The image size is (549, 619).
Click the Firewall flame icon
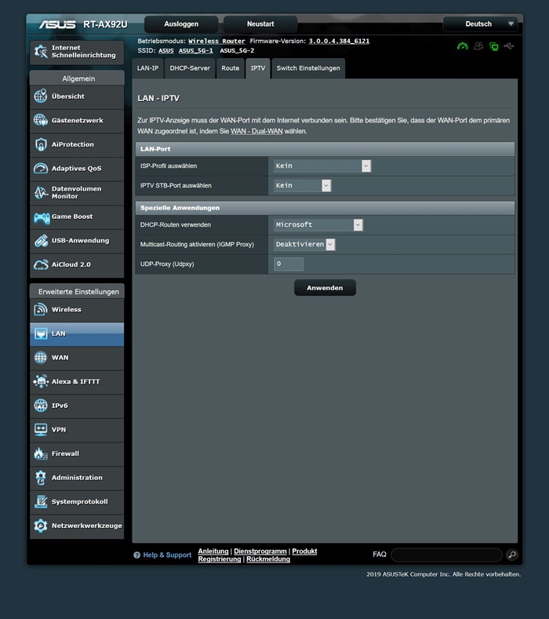click(x=41, y=453)
